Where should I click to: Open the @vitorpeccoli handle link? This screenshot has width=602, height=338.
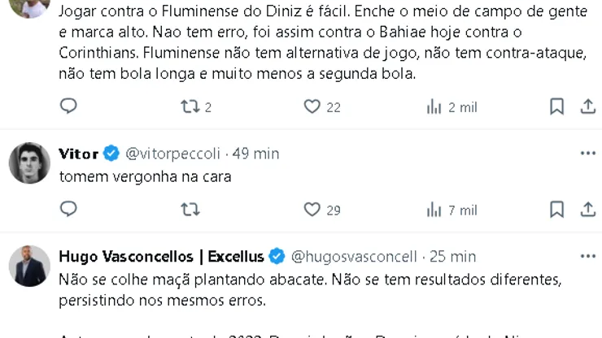coord(172,154)
